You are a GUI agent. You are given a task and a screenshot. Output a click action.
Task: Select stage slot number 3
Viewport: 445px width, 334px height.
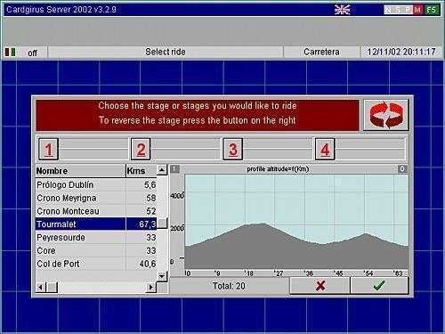pyautogui.click(x=233, y=150)
